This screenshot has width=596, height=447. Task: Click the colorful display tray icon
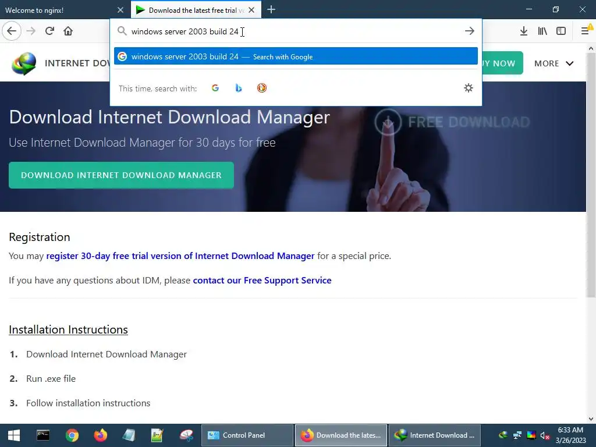click(x=531, y=435)
